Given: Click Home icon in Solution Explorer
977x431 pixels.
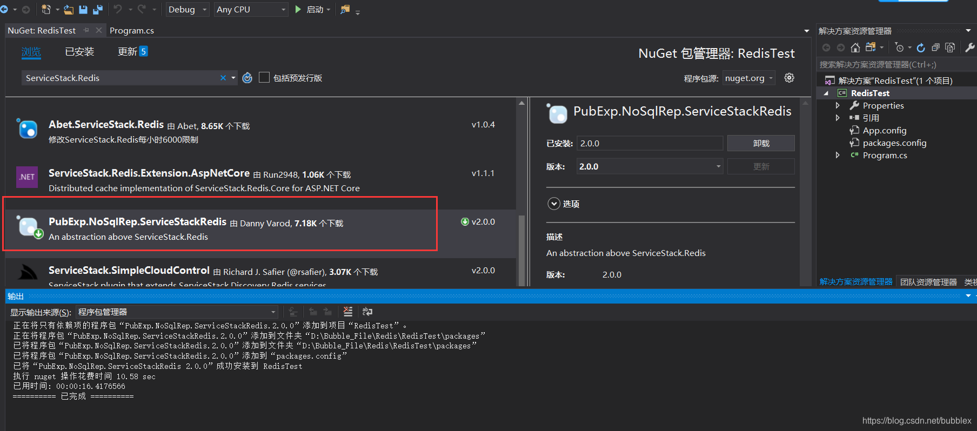Looking at the screenshot, I should click(x=855, y=48).
